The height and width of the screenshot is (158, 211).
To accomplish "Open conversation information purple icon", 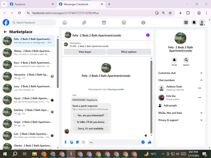I will (x=148, y=35).
